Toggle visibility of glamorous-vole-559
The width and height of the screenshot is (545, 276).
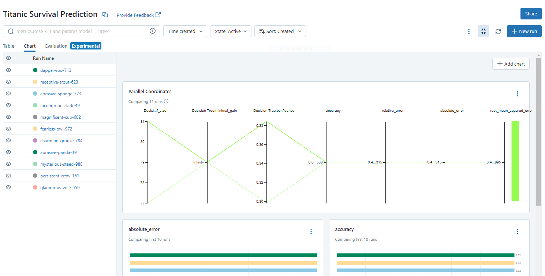click(8, 187)
